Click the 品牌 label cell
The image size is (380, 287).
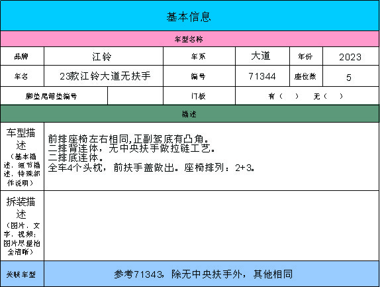pos(22,56)
